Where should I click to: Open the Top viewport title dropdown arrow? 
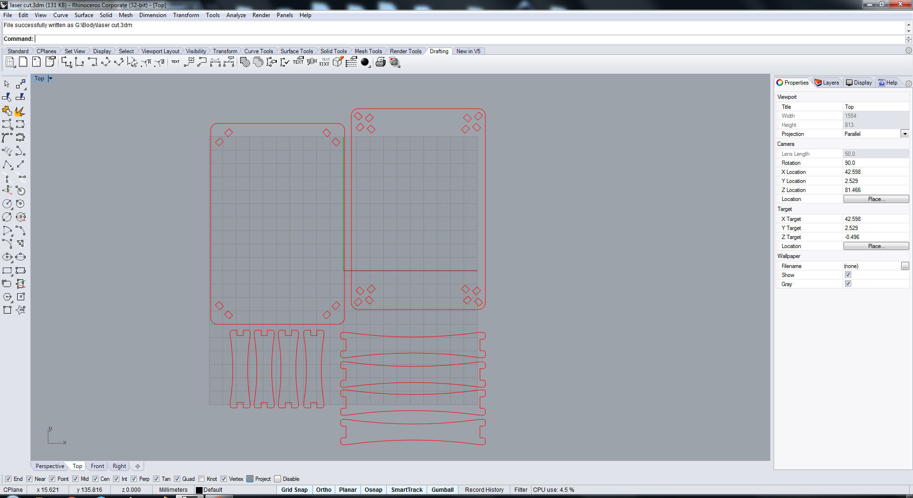(50, 78)
